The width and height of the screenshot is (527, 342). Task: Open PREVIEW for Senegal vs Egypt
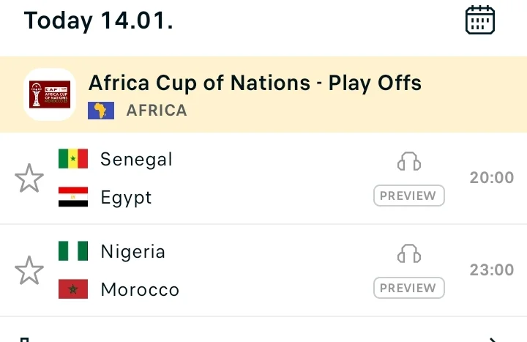409,196
